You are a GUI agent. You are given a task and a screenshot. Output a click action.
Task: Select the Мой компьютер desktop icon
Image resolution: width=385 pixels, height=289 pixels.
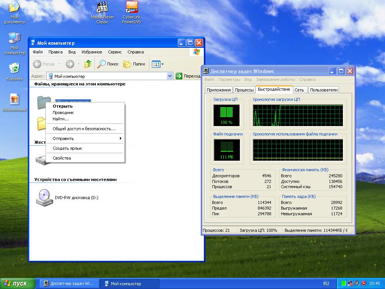[x=15, y=44]
